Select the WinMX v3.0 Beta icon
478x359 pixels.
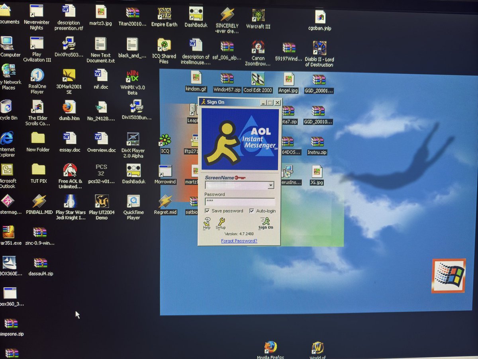coord(133,77)
